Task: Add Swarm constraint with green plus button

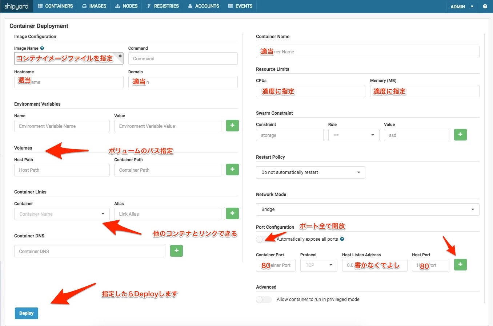Action: point(460,135)
